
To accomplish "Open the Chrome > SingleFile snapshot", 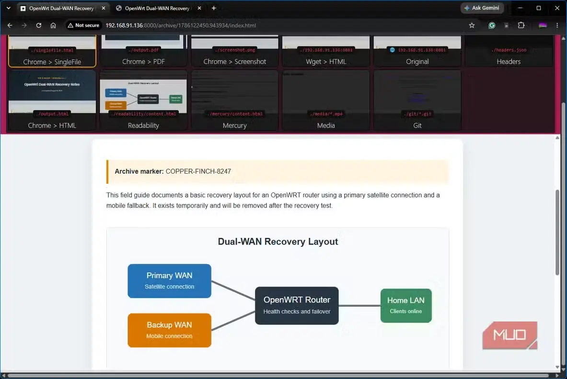I will pos(52,51).
